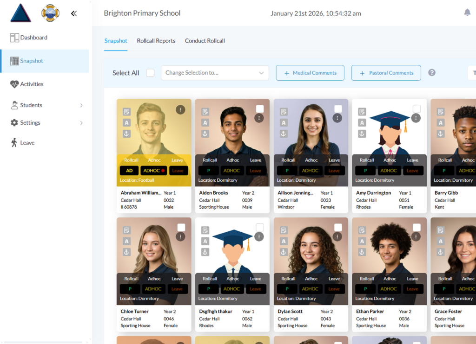This screenshot has width=476, height=344.
Task: Click the Medical Comments button
Action: point(310,73)
